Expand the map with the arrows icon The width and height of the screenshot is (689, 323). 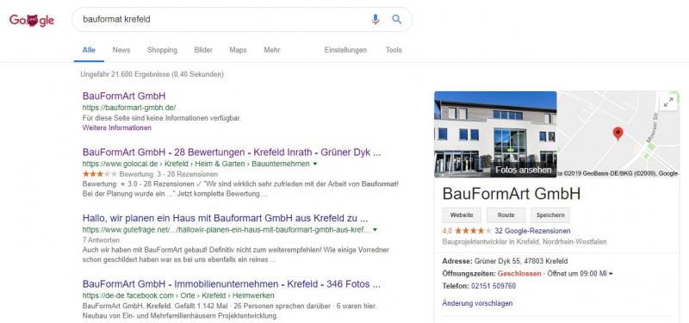coord(668,102)
